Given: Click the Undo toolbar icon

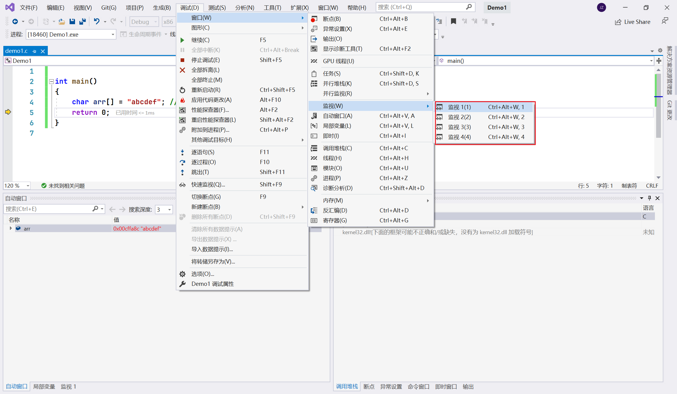Looking at the screenshot, I should (96, 21).
